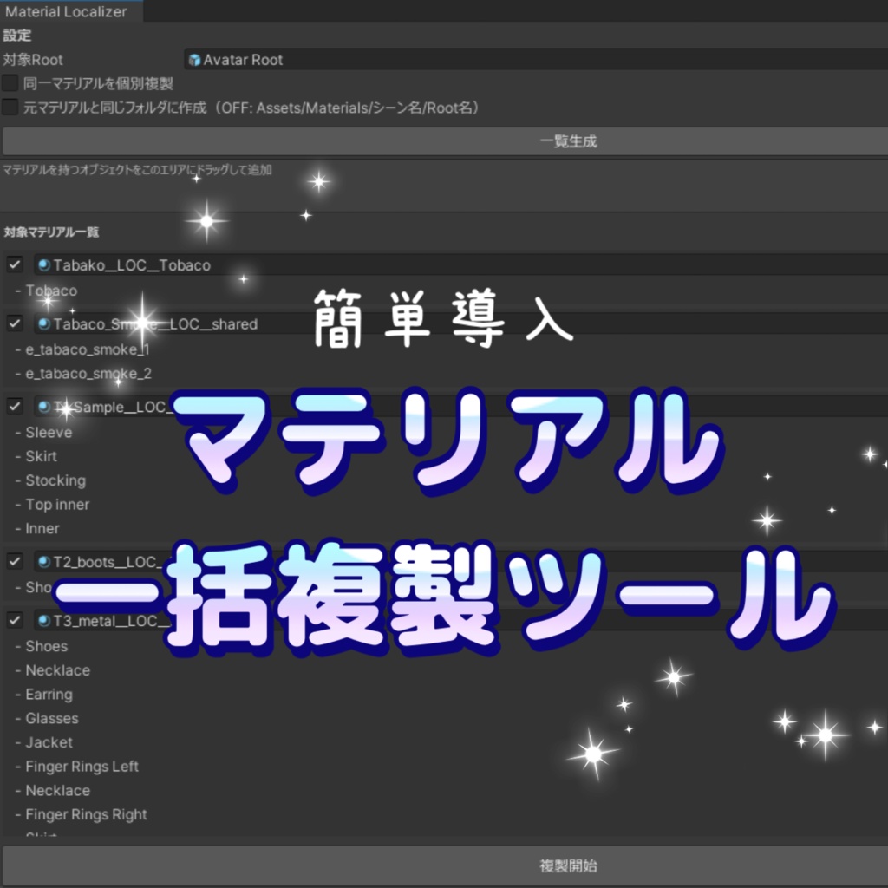Click the T1_Sample__LOC material sphere icon
The width and height of the screenshot is (888, 888).
pyautogui.click(x=43, y=407)
